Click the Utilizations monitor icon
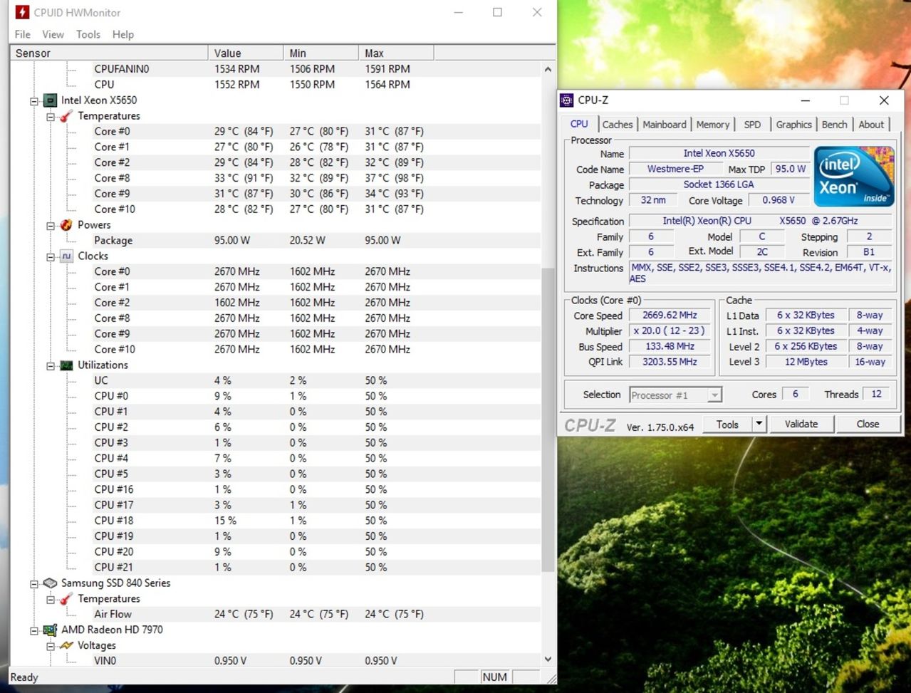 [66, 365]
